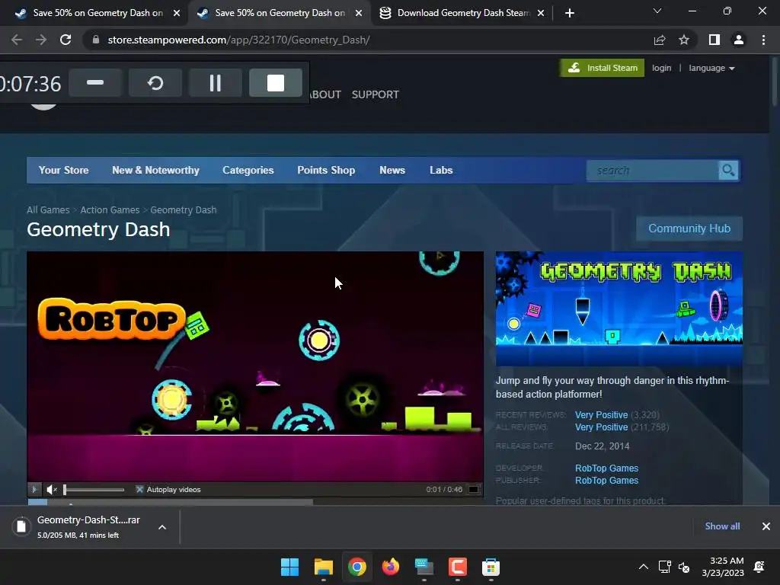
Task: Open the Your Store menu
Action: [64, 170]
